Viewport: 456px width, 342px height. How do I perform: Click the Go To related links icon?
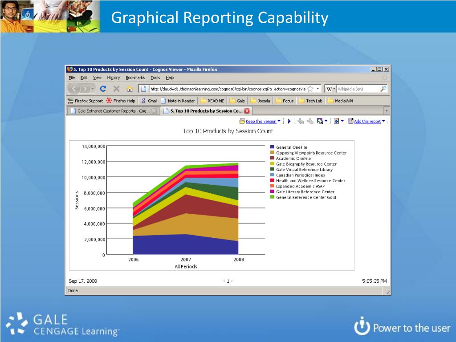tap(320, 121)
